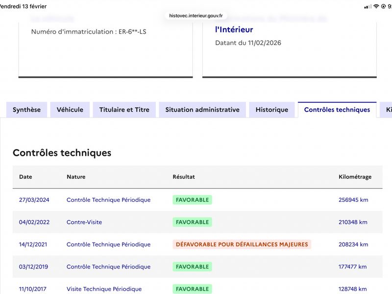392x294 pixels.
Task: Select the 177477 km mileage value
Action: coord(352,267)
